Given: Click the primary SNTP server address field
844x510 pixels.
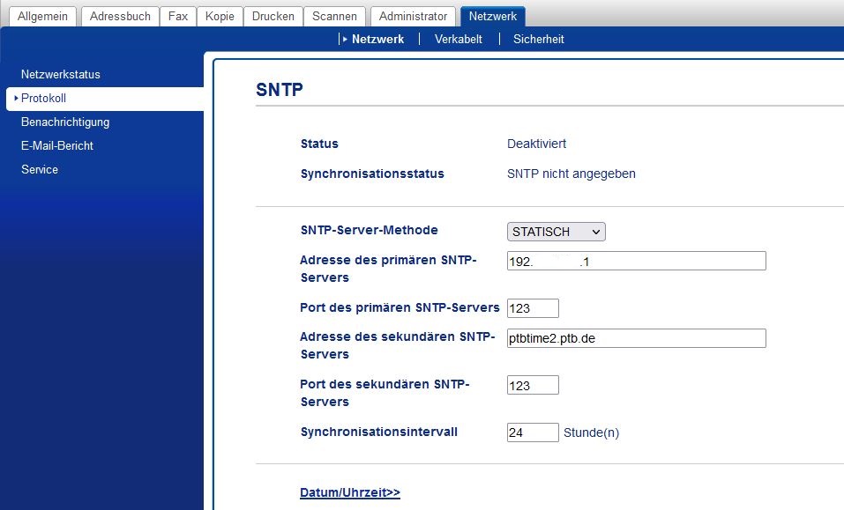Looking at the screenshot, I should click(x=636, y=261).
